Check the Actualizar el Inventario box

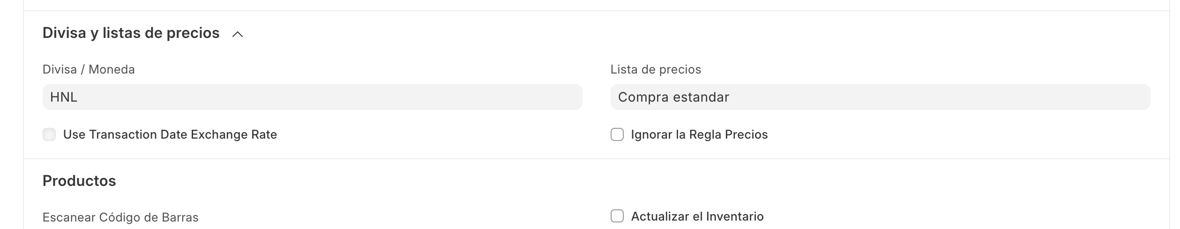point(617,216)
